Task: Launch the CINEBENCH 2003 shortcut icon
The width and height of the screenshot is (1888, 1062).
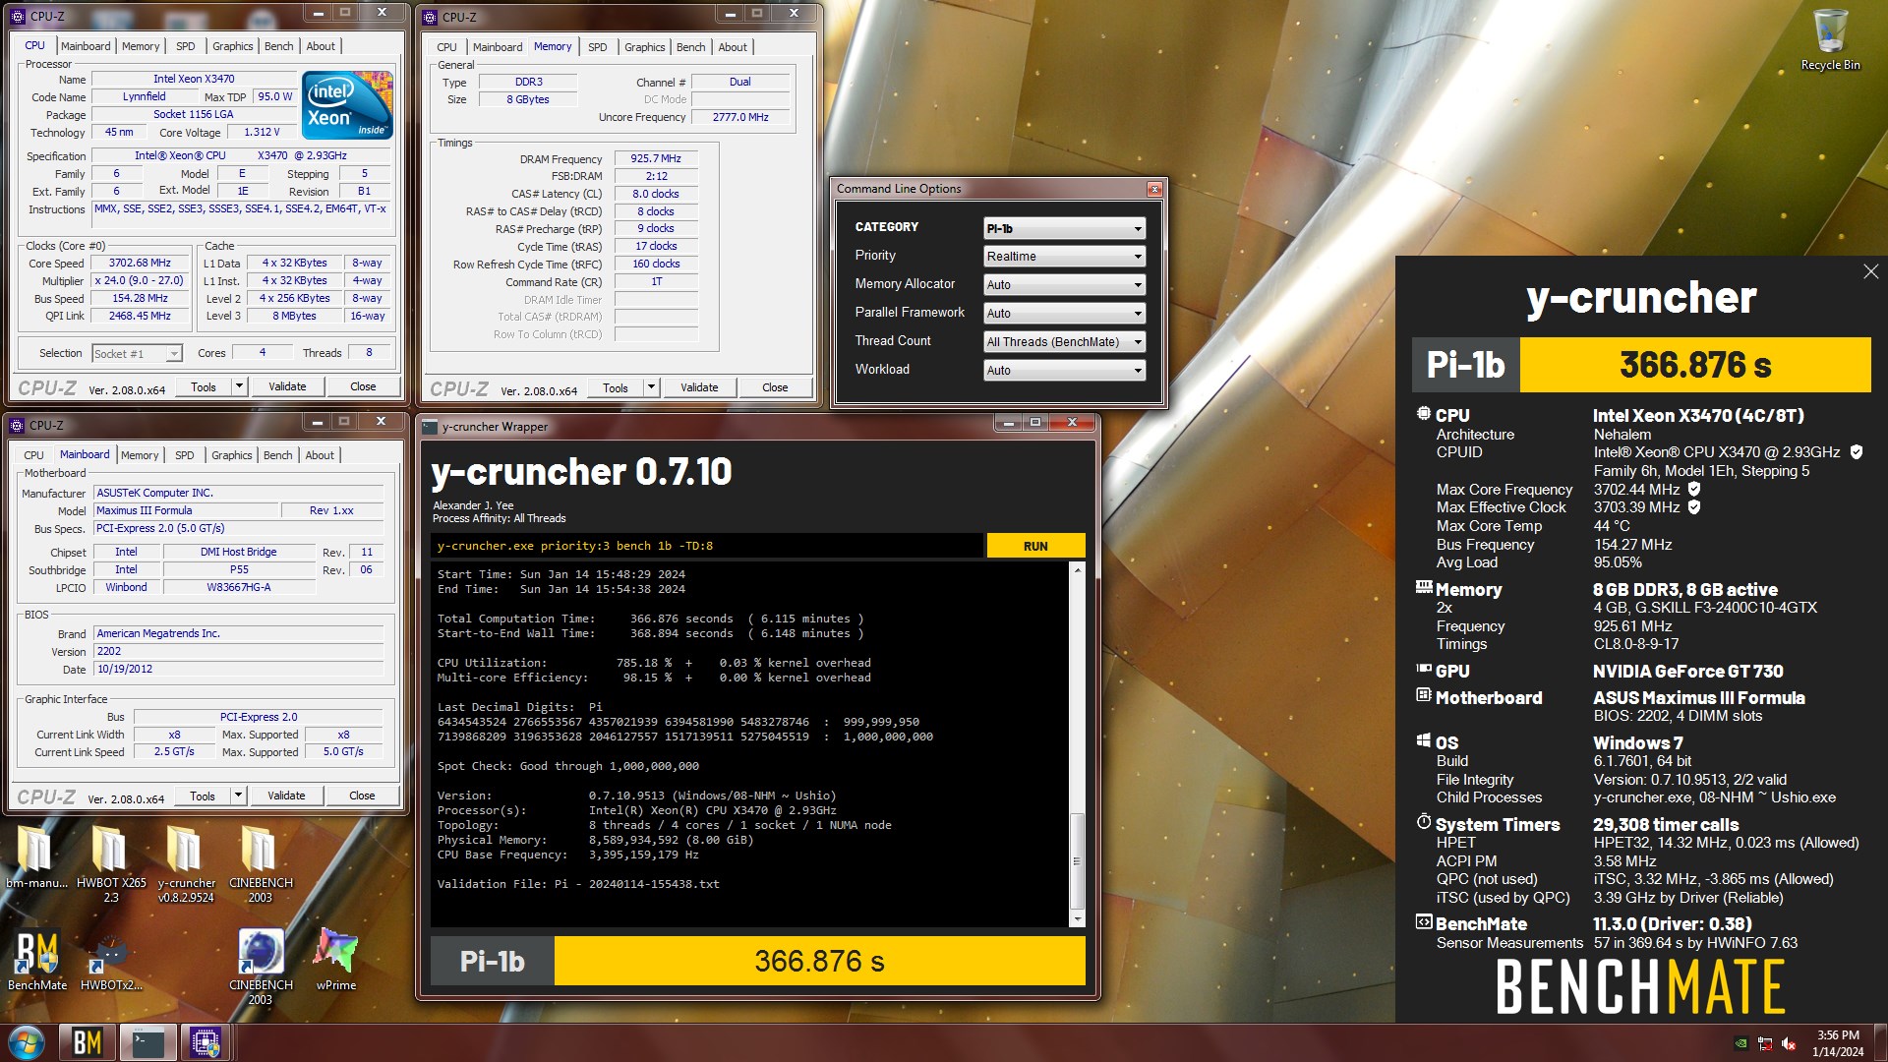Action: [x=261, y=966]
